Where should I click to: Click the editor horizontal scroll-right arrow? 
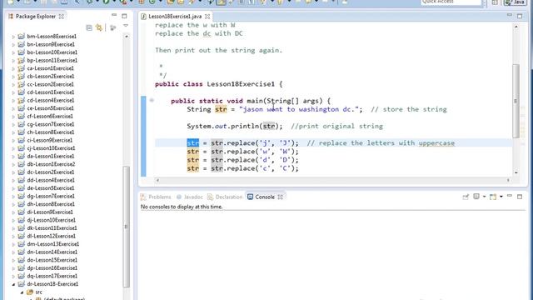[x=508, y=180]
